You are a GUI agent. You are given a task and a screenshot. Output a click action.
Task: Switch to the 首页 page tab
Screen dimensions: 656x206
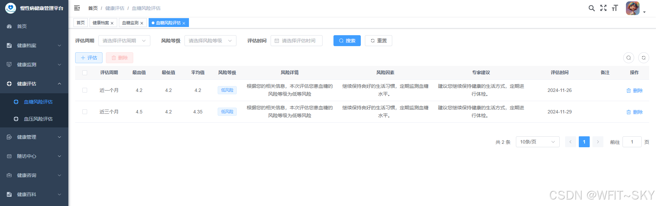click(81, 23)
